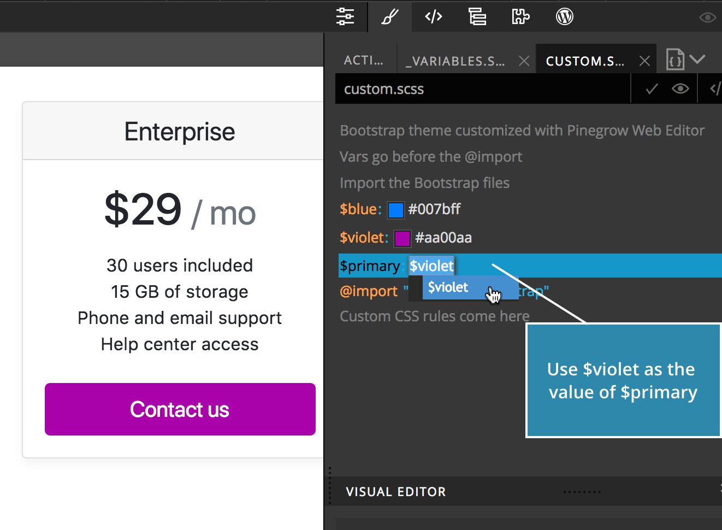Click the Contact us button
This screenshot has height=530, width=722.
(180, 409)
